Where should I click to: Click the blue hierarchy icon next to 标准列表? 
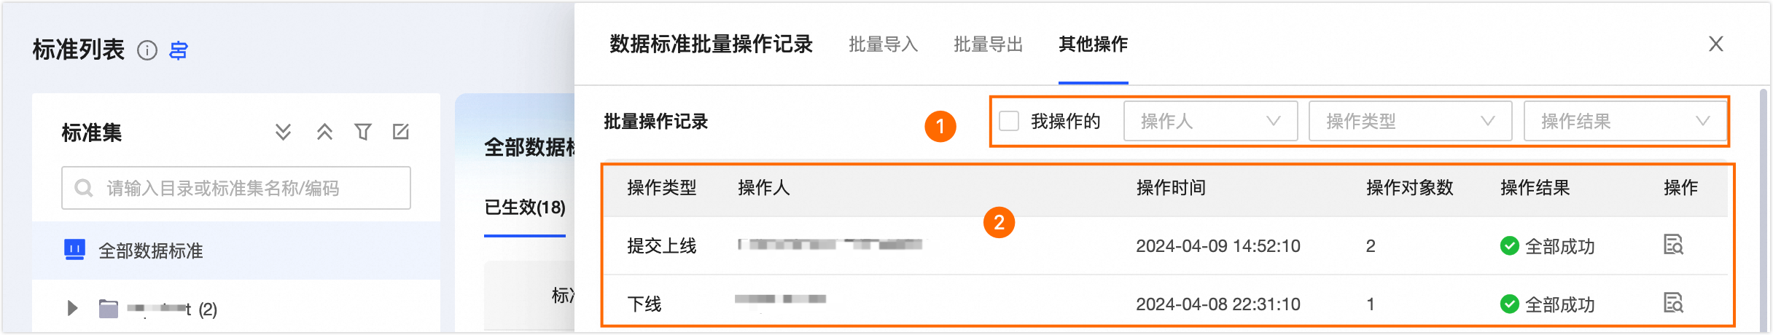point(179,50)
